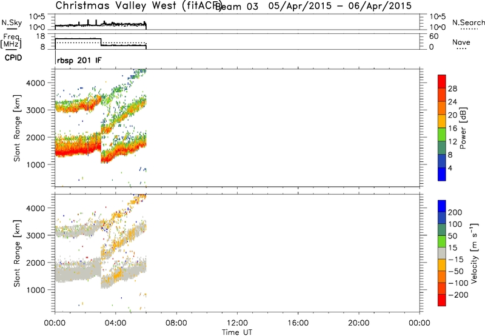Click the '18' frequency axis tick label

pos(41,36)
